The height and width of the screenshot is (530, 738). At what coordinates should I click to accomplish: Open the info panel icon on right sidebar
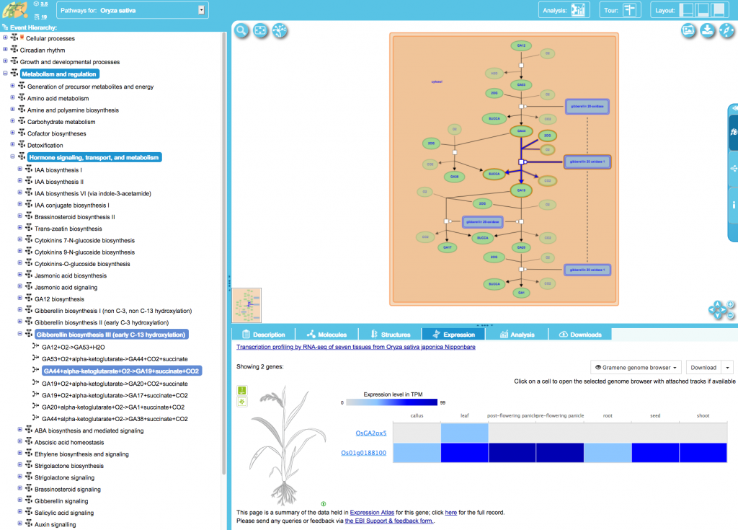click(734, 202)
